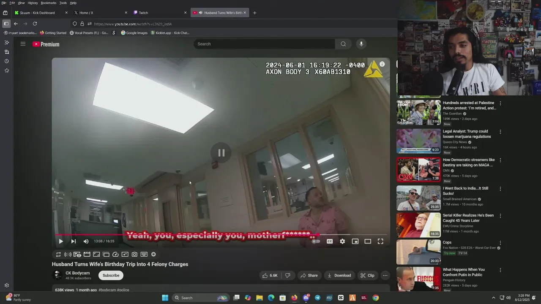Open Kicklet.app bookmark
This screenshot has width=541, height=304.
coord(170,33)
